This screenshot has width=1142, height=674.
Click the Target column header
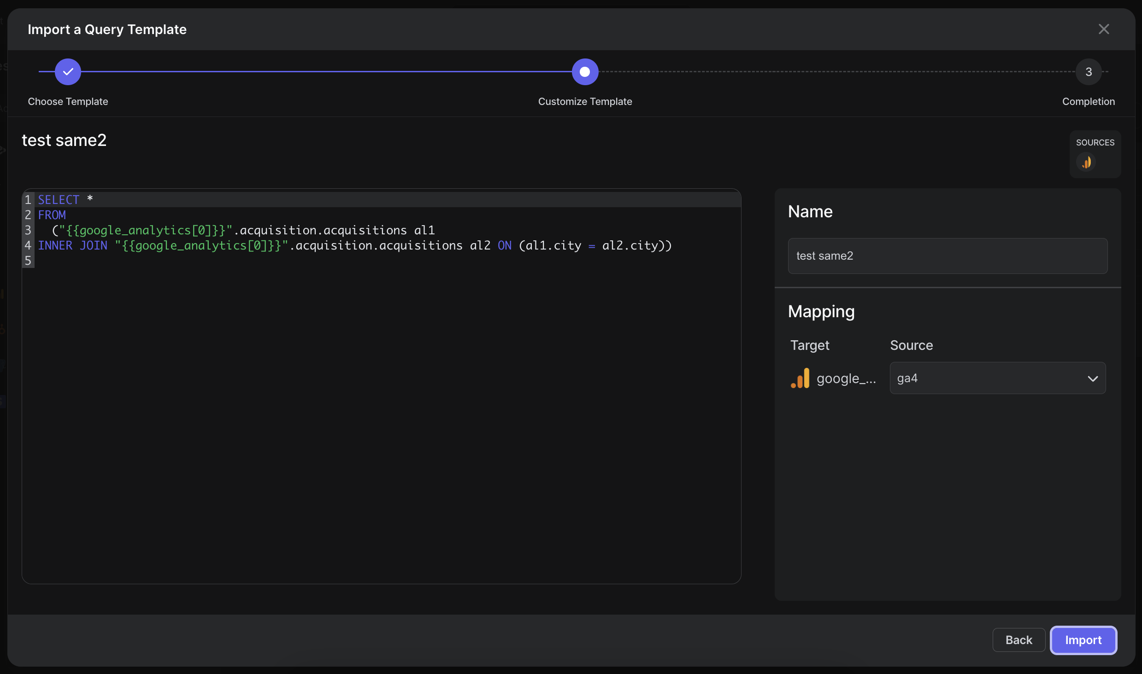click(810, 345)
